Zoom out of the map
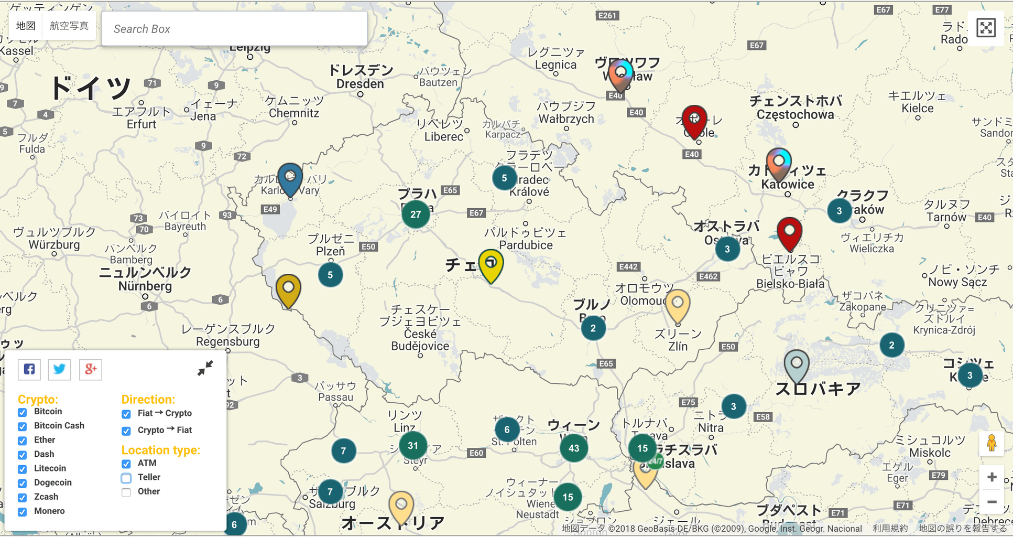The width and height of the screenshot is (1013, 537). pos(992,502)
